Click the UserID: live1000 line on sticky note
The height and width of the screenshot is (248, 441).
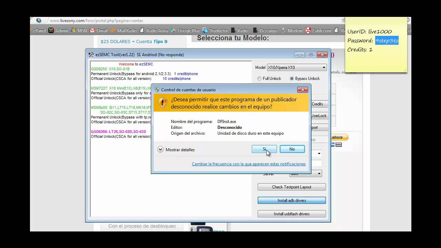tap(369, 31)
